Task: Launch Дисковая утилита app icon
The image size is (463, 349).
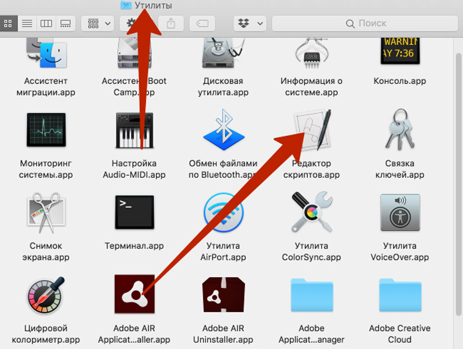Action: pyautogui.click(x=223, y=54)
